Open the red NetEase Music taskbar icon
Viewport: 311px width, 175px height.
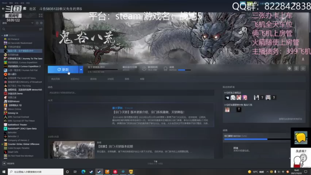[115, 171]
